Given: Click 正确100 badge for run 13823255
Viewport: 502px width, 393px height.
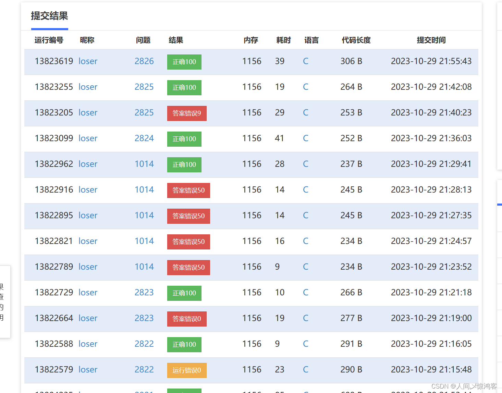Looking at the screenshot, I should (184, 88).
